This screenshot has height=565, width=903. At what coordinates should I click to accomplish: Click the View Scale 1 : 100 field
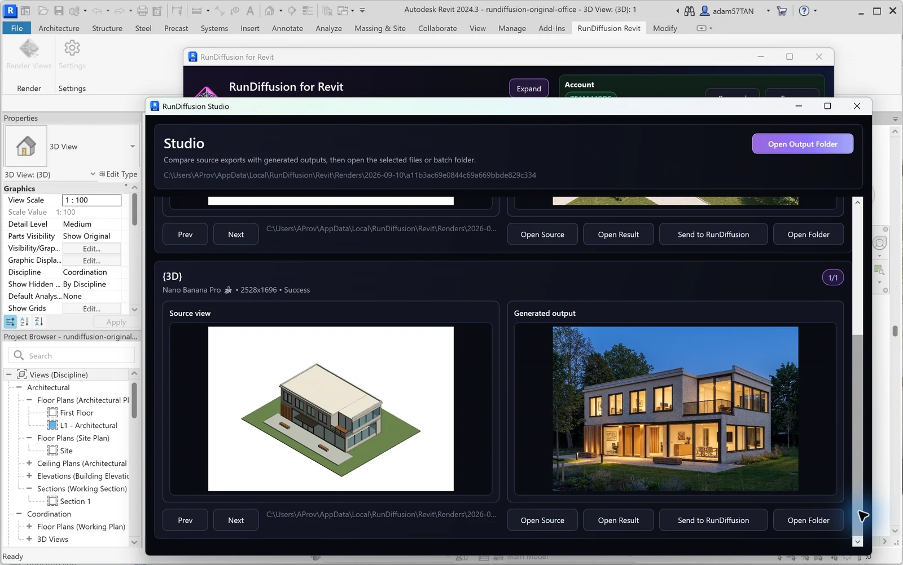pyautogui.click(x=91, y=200)
